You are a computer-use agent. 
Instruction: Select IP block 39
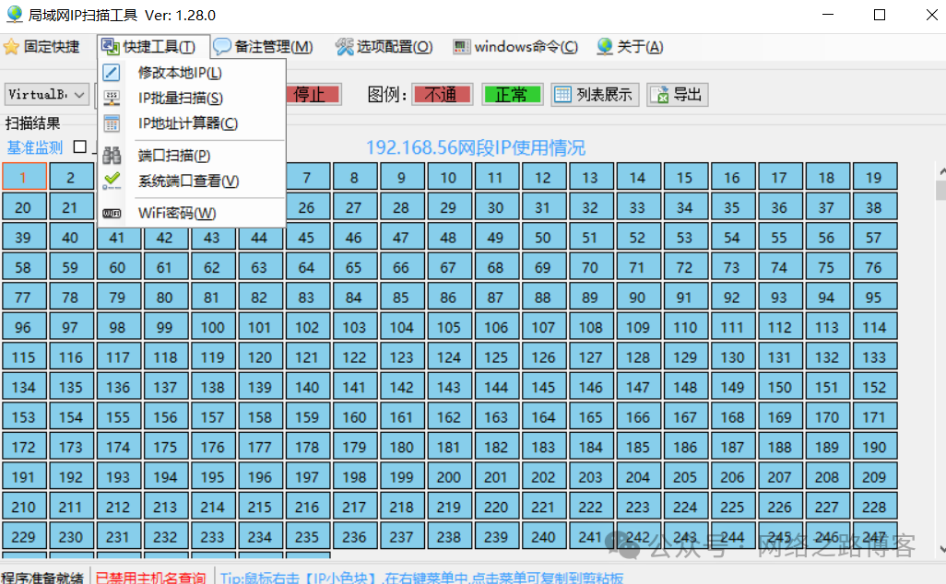[x=24, y=237]
